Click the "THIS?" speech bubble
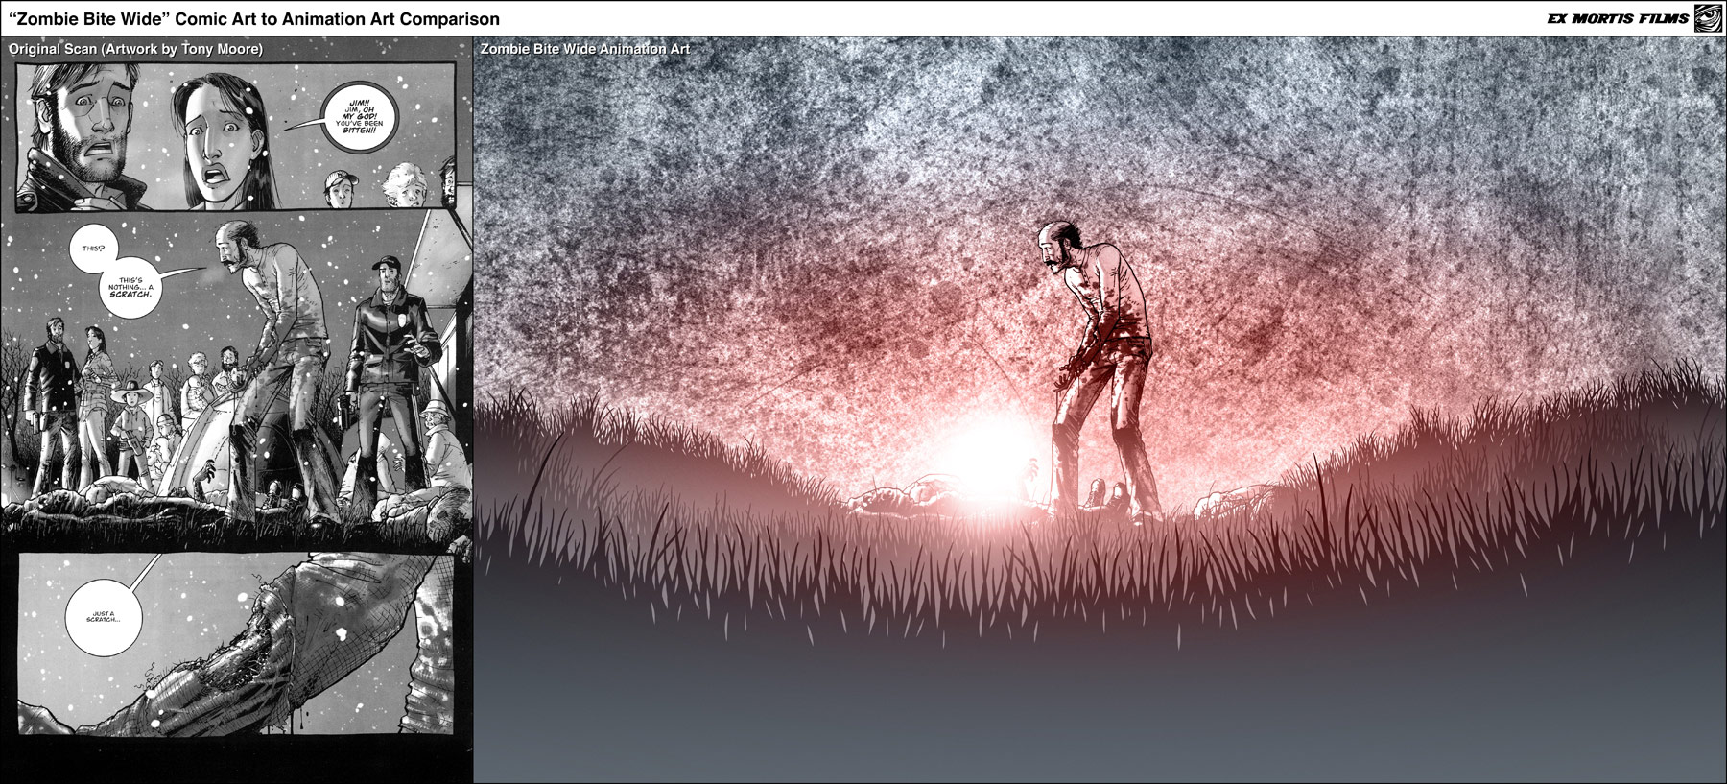 click(93, 249)
